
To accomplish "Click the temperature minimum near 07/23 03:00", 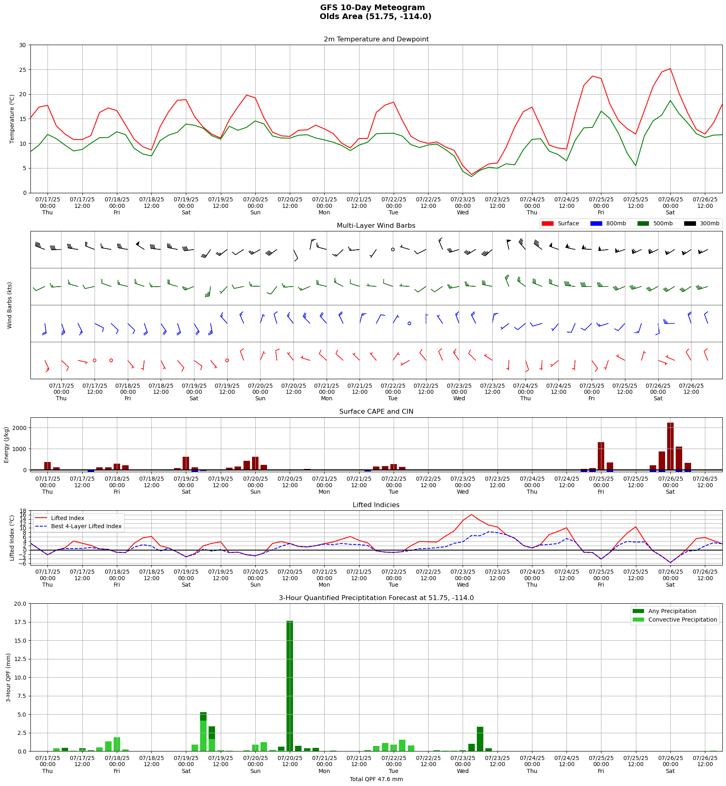I will (x=472, y=175).
